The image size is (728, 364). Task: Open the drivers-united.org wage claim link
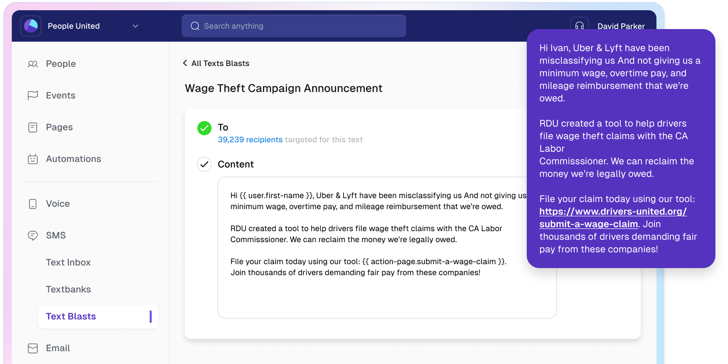[613, 218]
